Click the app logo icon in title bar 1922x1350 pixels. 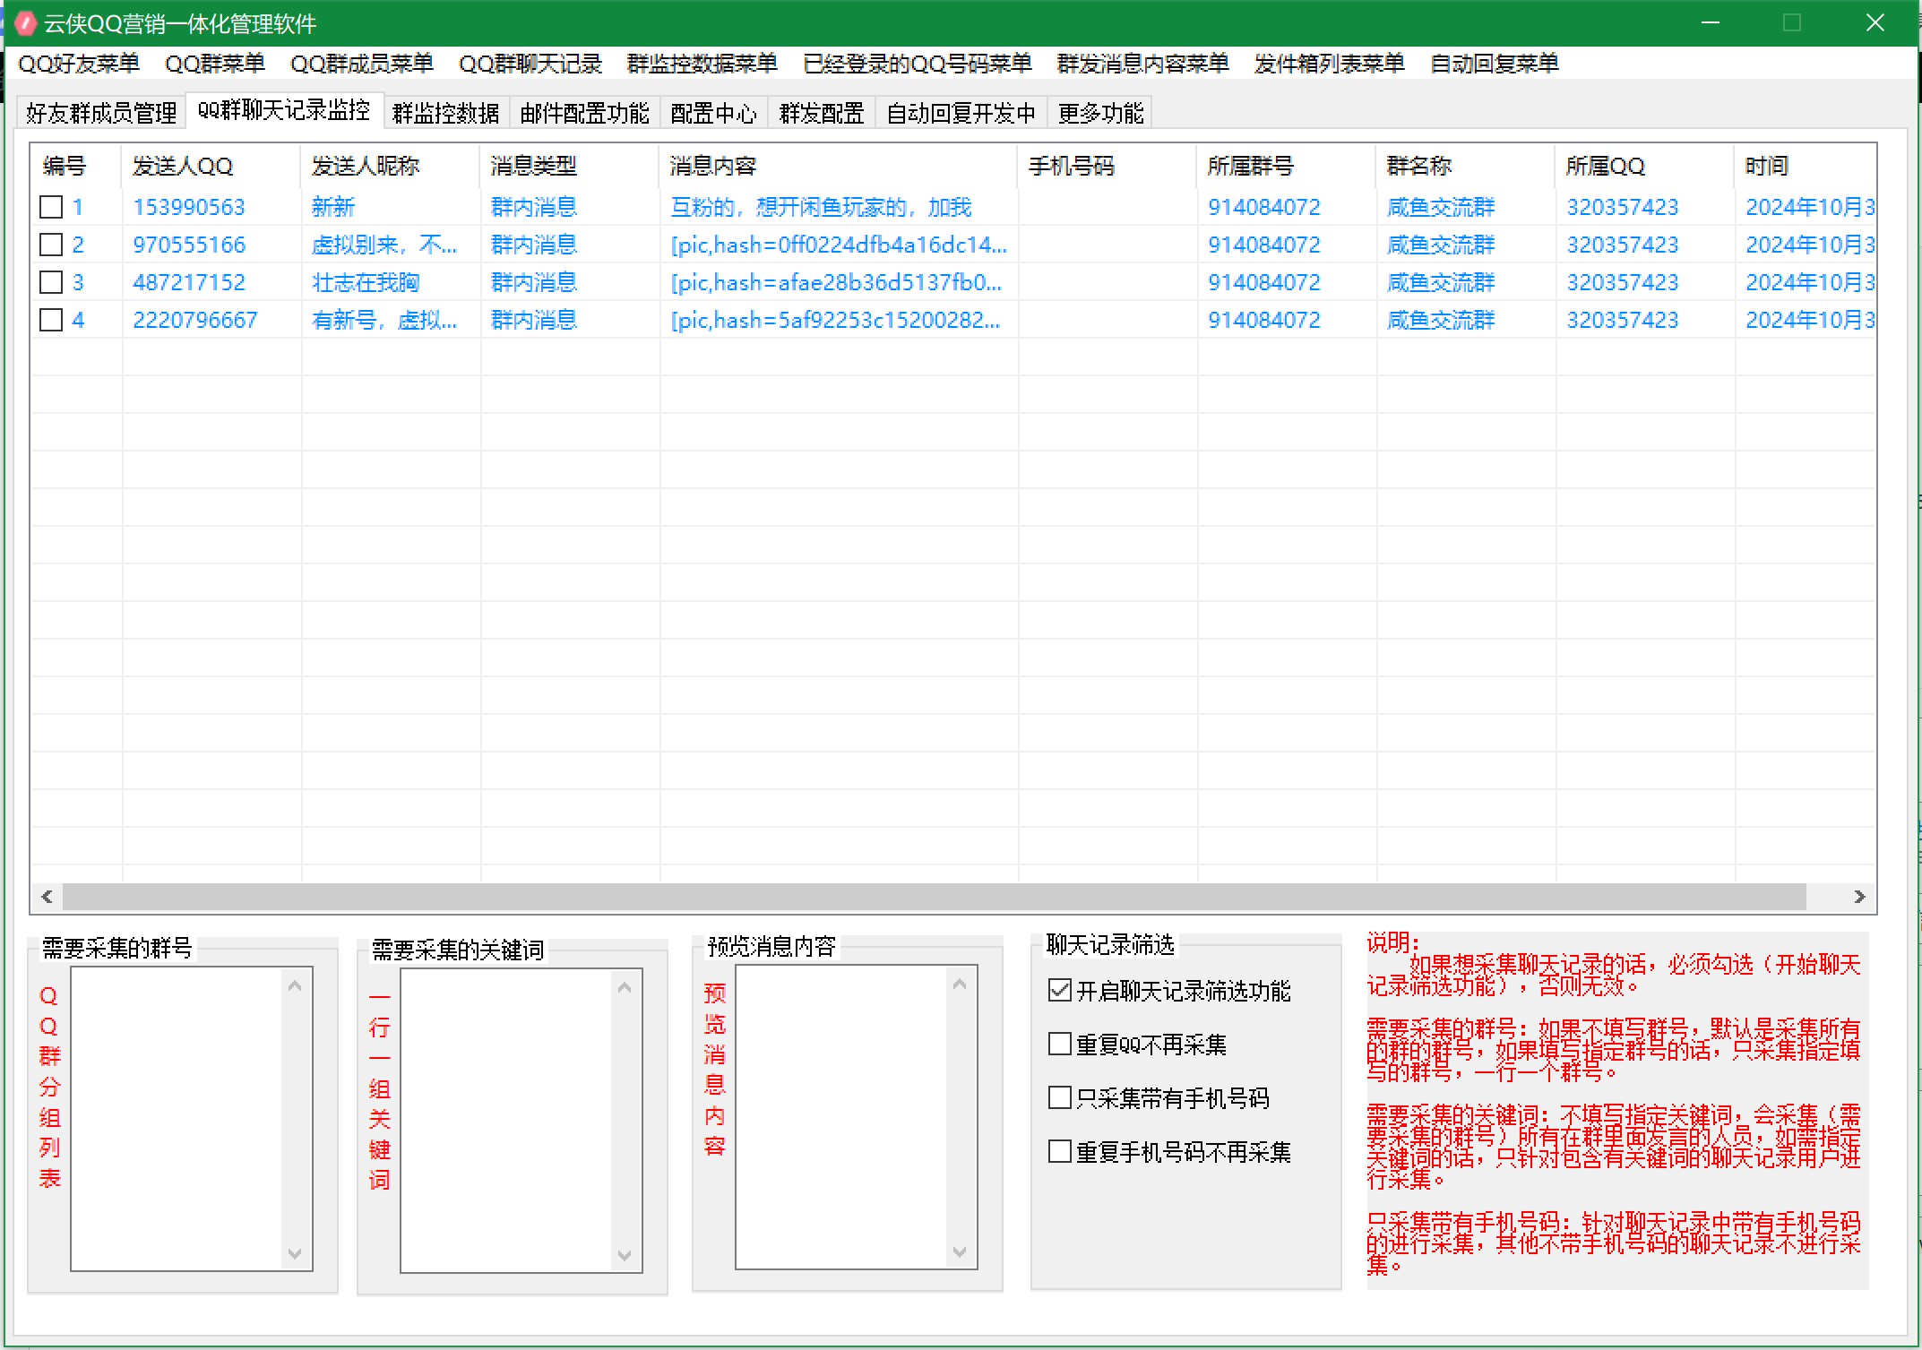[x=26, y=23]
